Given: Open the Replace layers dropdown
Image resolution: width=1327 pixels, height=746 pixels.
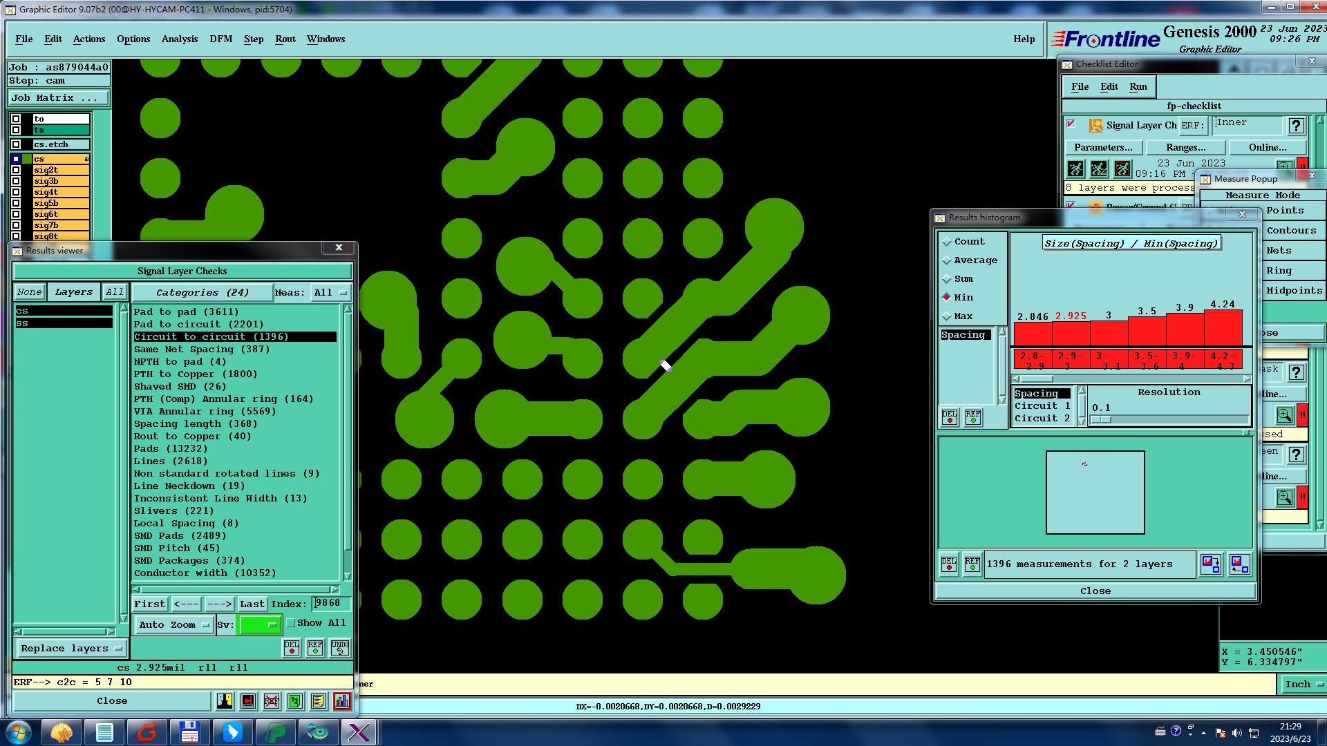Looking at the screenshot, I should pyautogui.click(x=70, y=648).
